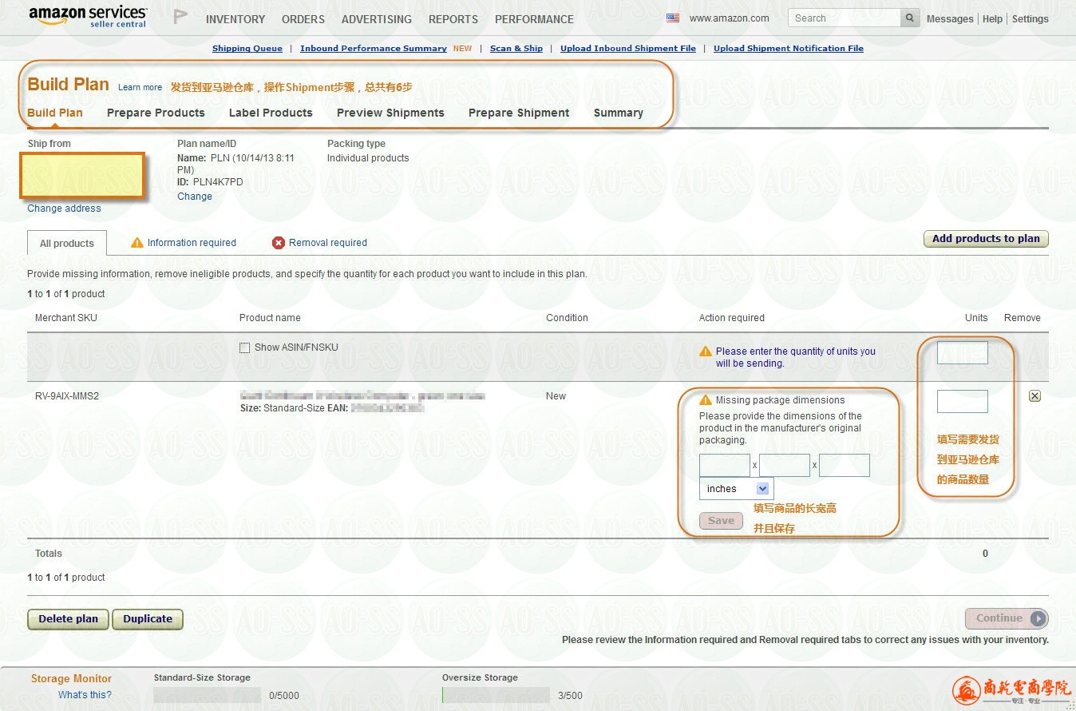The image size is (1076, 711).
Task: Open the Upload Shipment Notification File link
Action: [789, 49]
